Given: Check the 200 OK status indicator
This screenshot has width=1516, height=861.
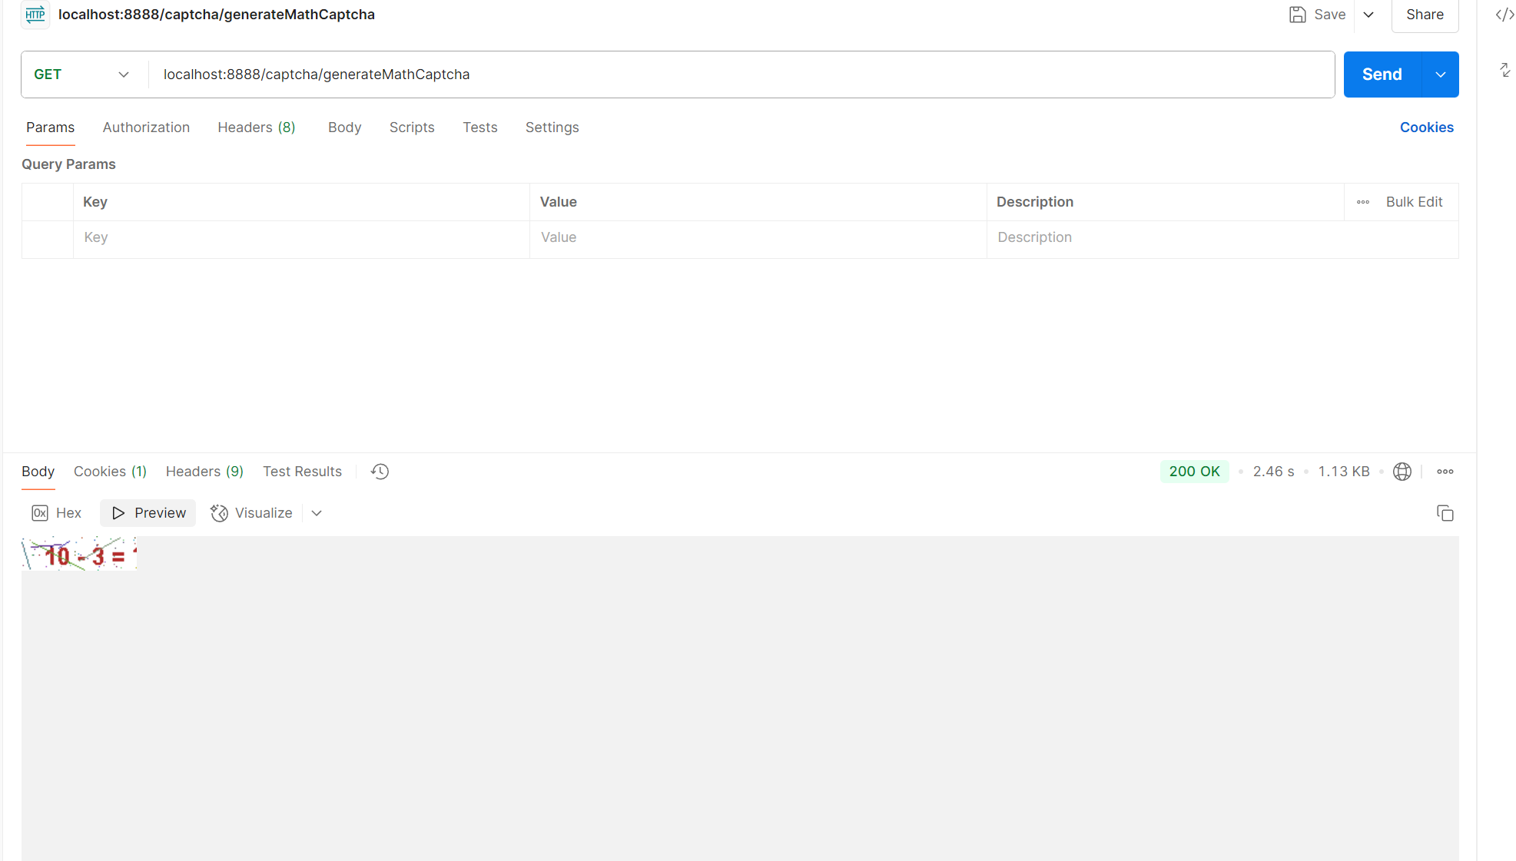Looking at the screenshot, I should [1194, 472].
